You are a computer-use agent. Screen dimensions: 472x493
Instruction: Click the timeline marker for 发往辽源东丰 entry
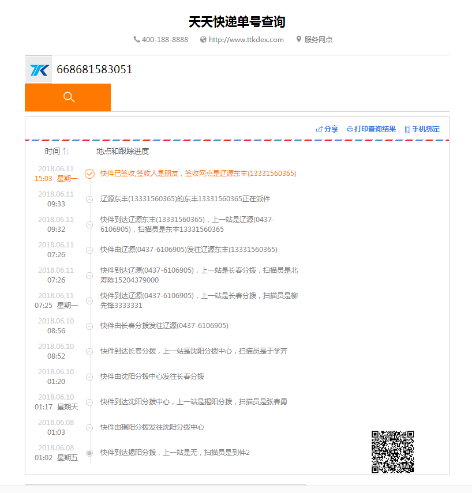click(89, 250)
